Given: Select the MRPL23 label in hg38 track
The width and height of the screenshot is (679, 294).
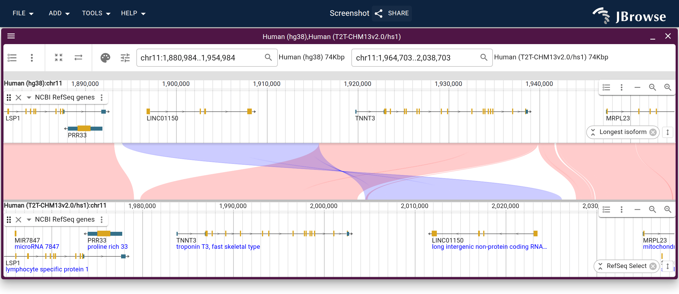Looking at the screenshot, I should click(x=618, y=118).
